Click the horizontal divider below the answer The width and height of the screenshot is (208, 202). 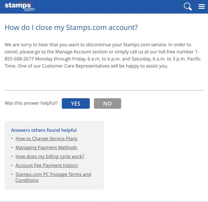(104, 90)
